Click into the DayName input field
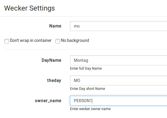 [118, 60]
